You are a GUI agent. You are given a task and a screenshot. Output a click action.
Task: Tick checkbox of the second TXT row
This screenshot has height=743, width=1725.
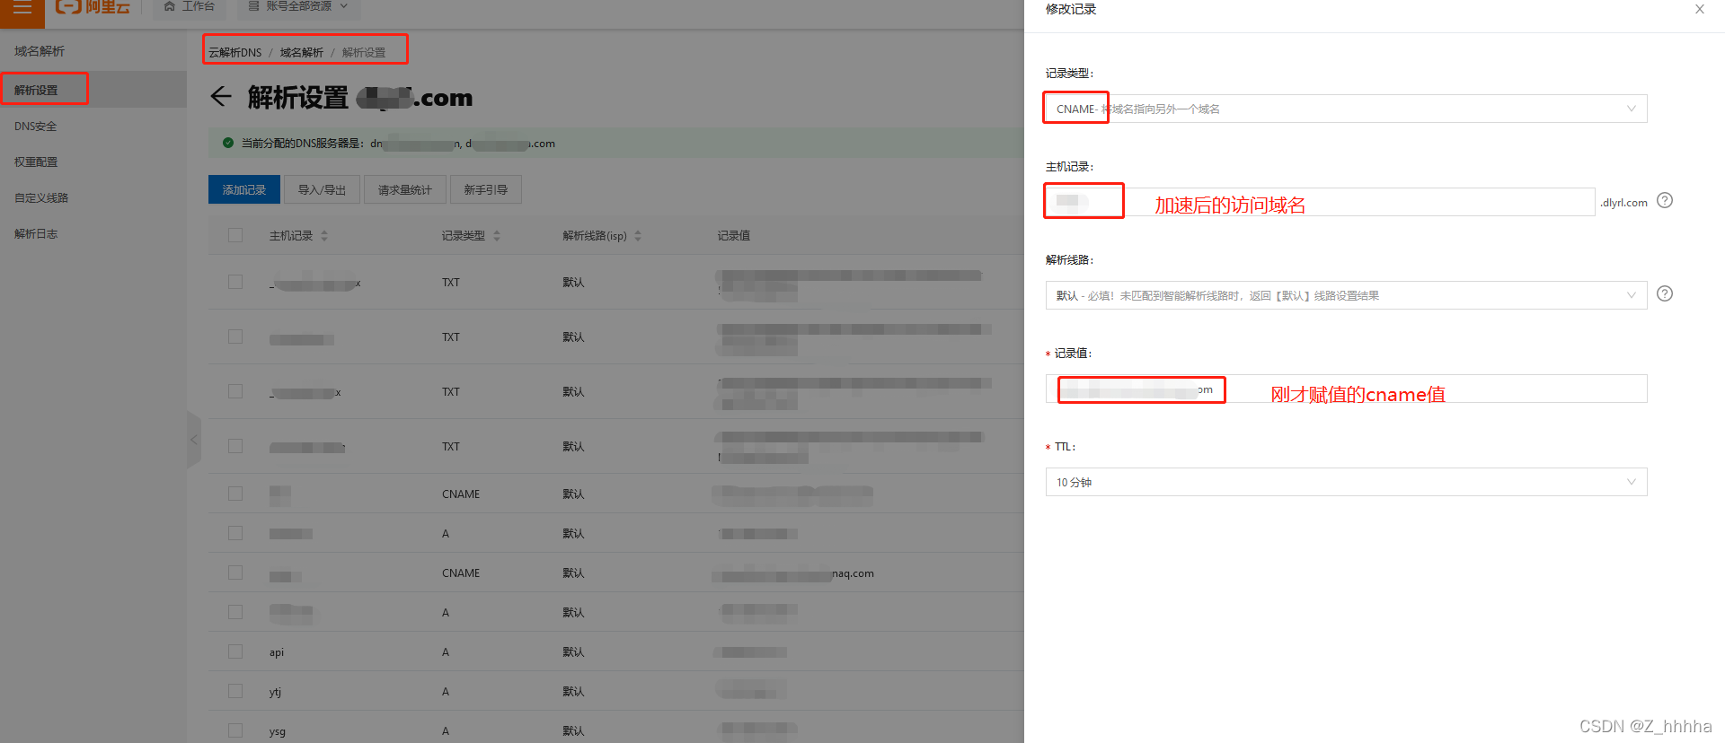(235, 337)
